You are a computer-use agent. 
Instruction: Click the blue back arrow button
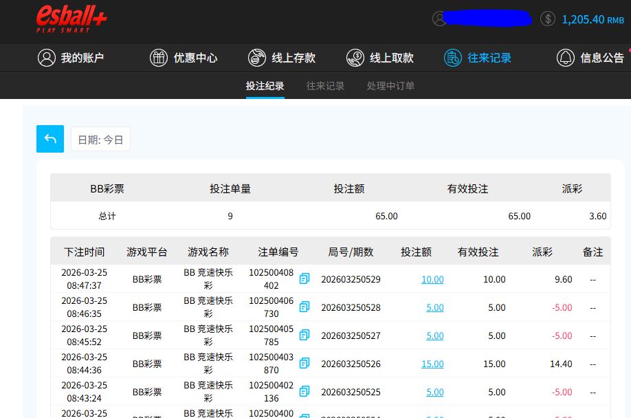coord(50,139)
